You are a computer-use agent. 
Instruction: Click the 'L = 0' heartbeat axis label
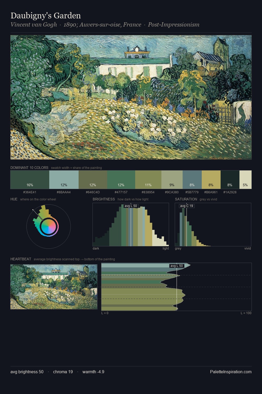(x=105, y=313)
